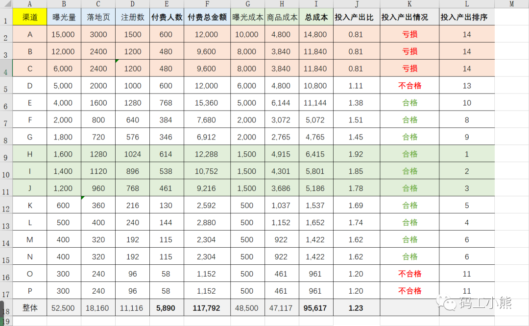This screenshot has height=326, width=529.
Task: Select the 不合格 cell for channel D
Action: tap(409, 86)
